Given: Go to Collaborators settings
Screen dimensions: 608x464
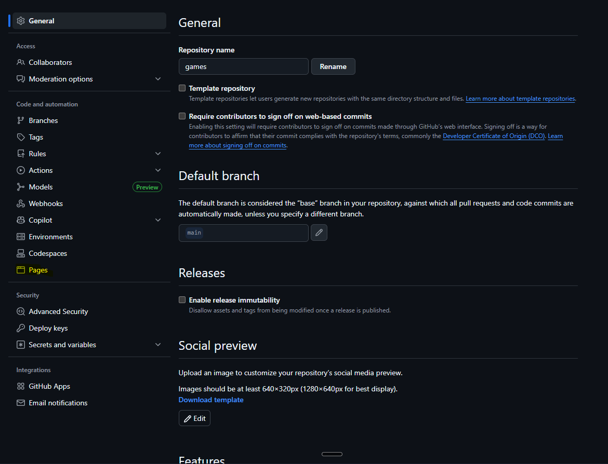Looking at the screenshot, I should [x=50, y=62].
